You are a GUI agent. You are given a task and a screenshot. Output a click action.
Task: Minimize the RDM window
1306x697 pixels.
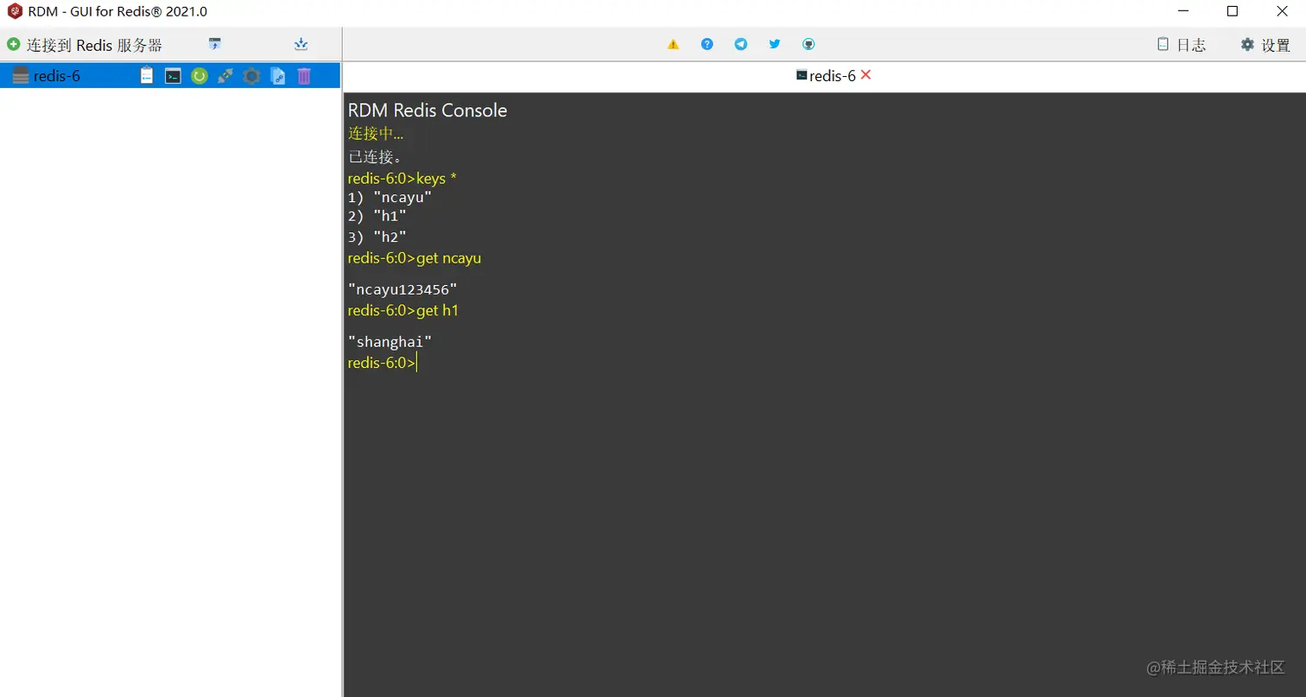[x=1184, y=11]
